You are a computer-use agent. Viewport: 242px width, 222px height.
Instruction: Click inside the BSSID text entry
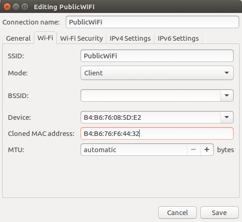coord(150,95)
